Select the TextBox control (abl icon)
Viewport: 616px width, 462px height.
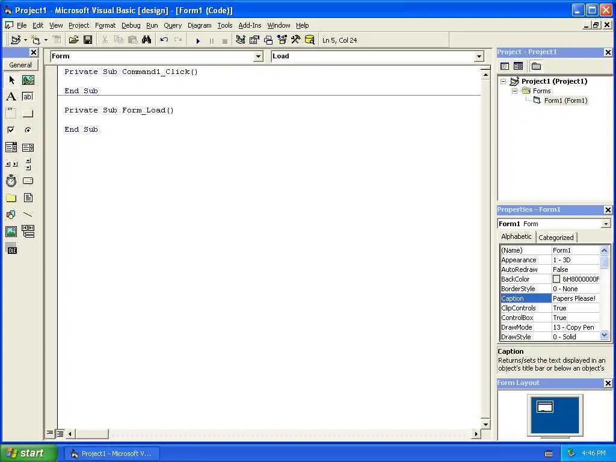click(x=28, y=97)
